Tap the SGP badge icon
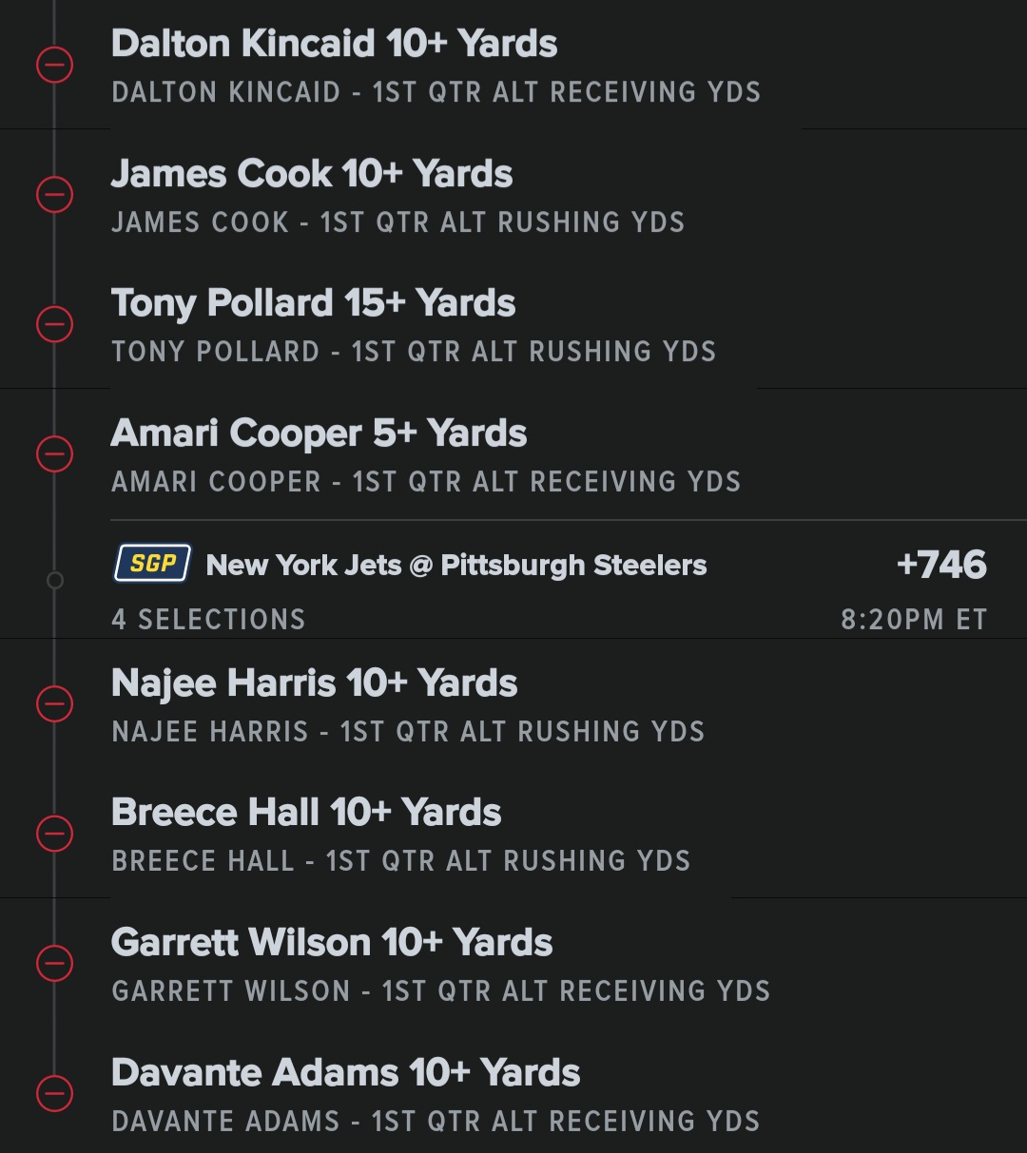 click(152, 564)
